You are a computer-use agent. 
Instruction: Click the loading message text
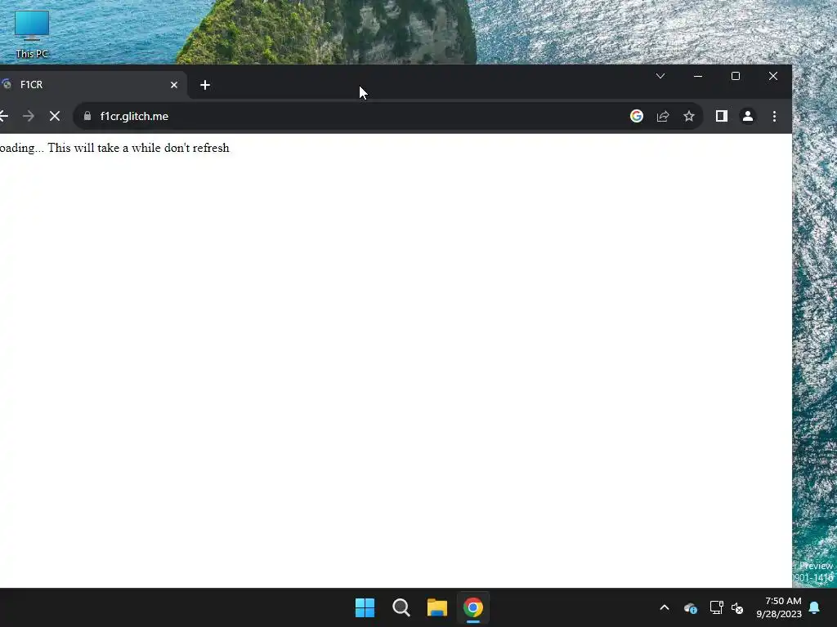pyautogui.click(x=114, y=148)
